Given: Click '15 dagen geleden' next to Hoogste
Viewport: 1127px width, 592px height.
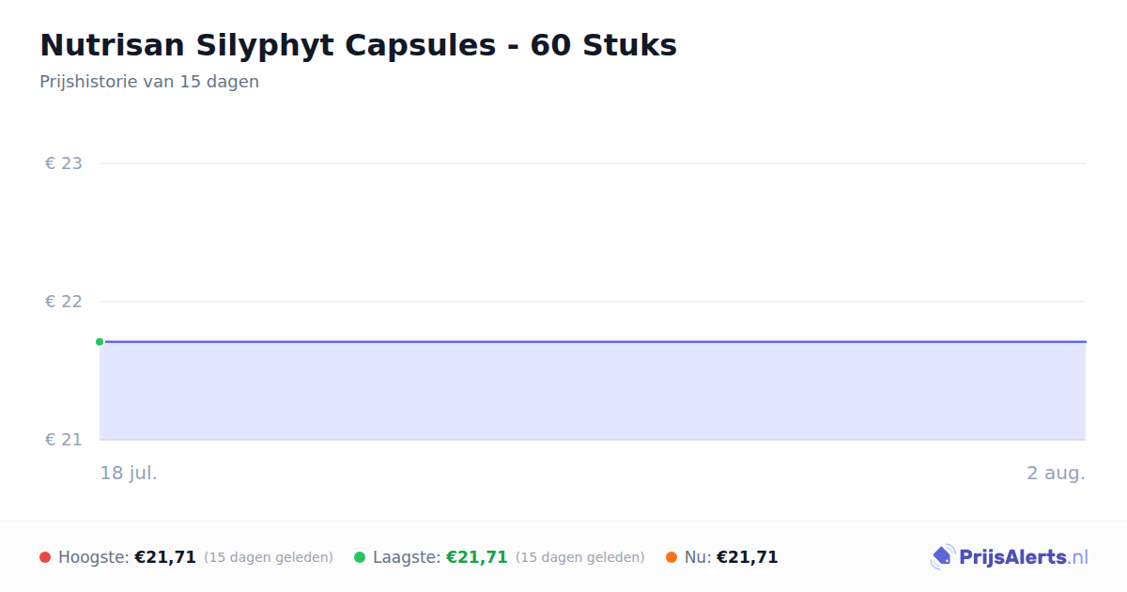Looking at the screenshot, I should tap(269, 557).
